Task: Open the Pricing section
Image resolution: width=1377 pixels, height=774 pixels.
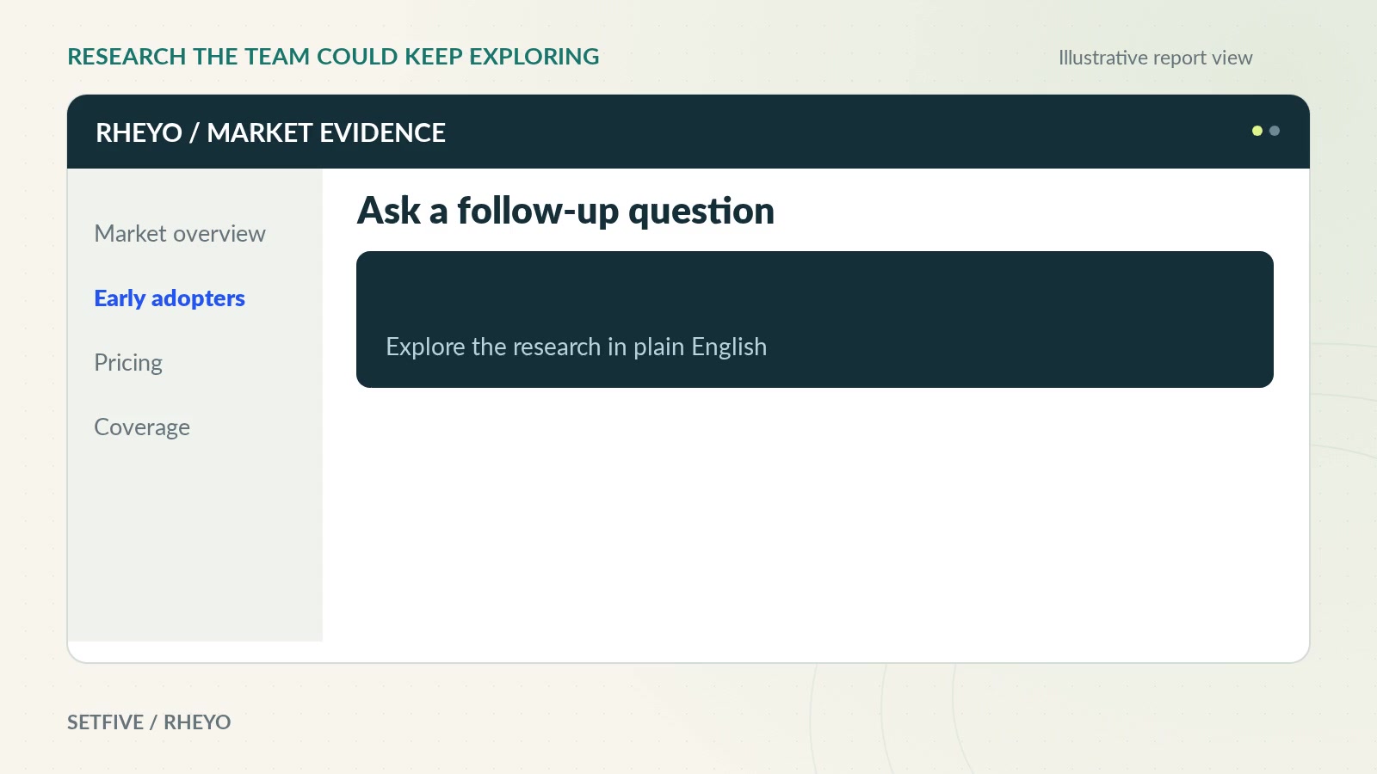Action: (x=128, y=363)
